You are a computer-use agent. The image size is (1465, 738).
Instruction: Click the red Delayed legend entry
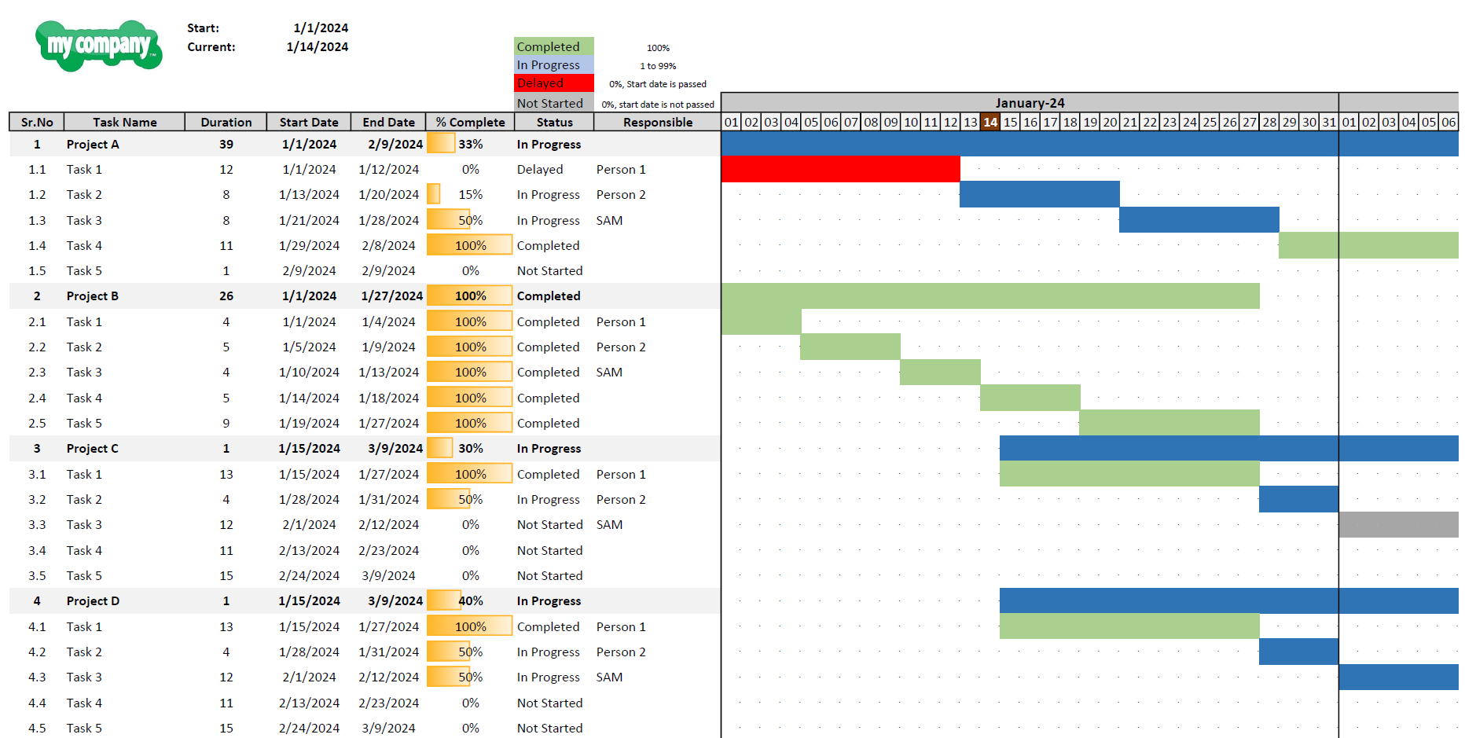(553, 83)
